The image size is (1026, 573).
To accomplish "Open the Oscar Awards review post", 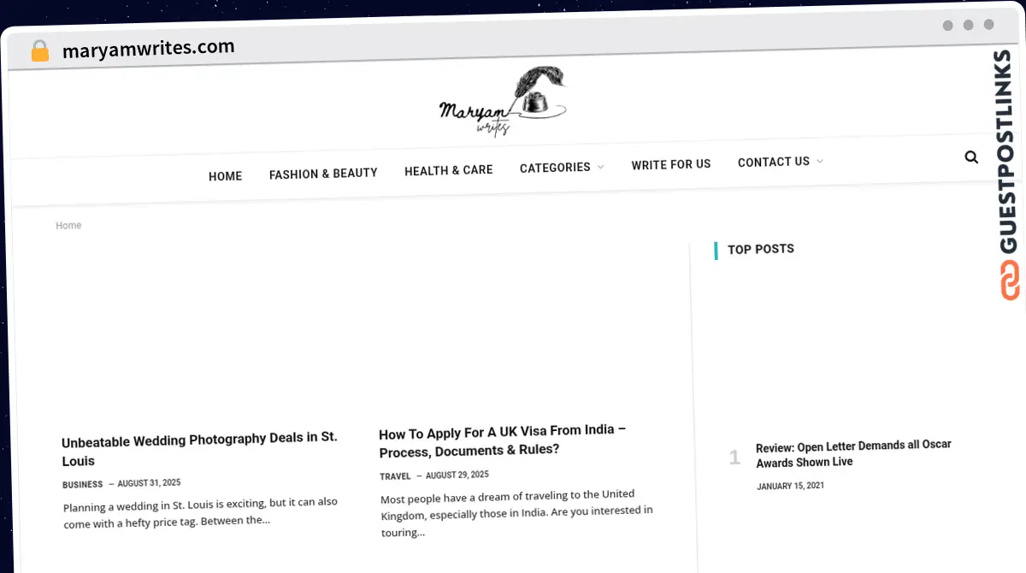I will click(x=853, y=453).
